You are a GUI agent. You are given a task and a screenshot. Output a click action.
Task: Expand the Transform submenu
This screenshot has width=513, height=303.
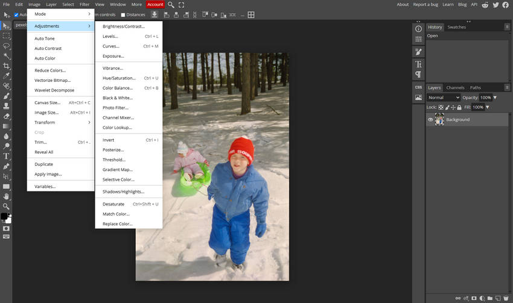[x=61, y=122]
